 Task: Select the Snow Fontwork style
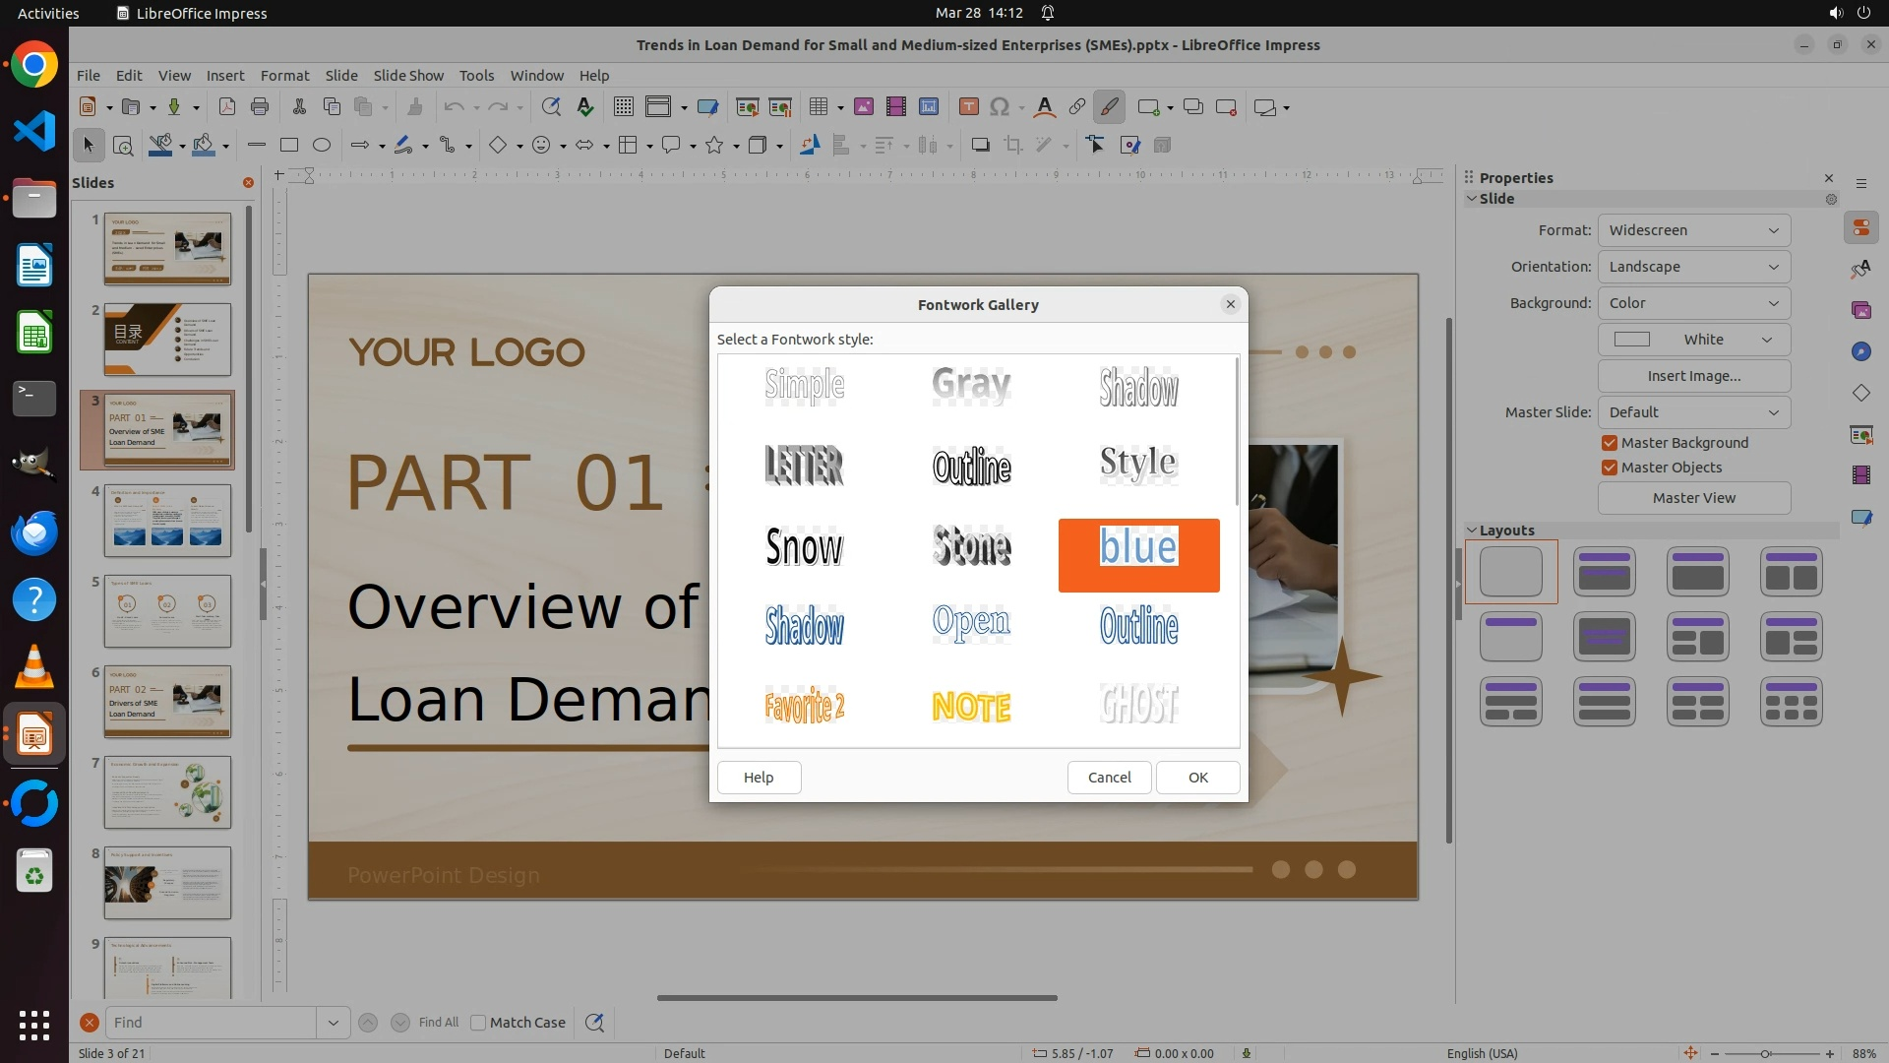tap(805, 547)
